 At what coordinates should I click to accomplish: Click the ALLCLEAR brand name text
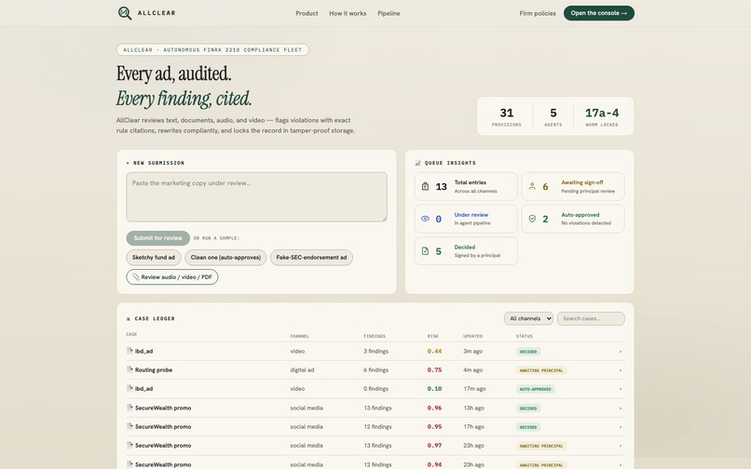[x=157, y=13]
